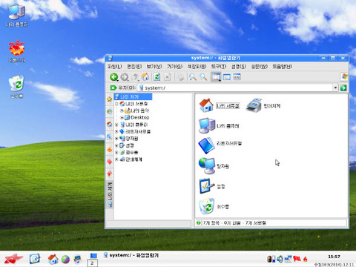Open the fourth sidebar tab below the house icon
Image resolution: width=356 pixels, height=267 pixels.
point(110,136)
